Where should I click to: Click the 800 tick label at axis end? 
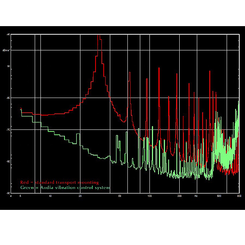click(238, 196)
